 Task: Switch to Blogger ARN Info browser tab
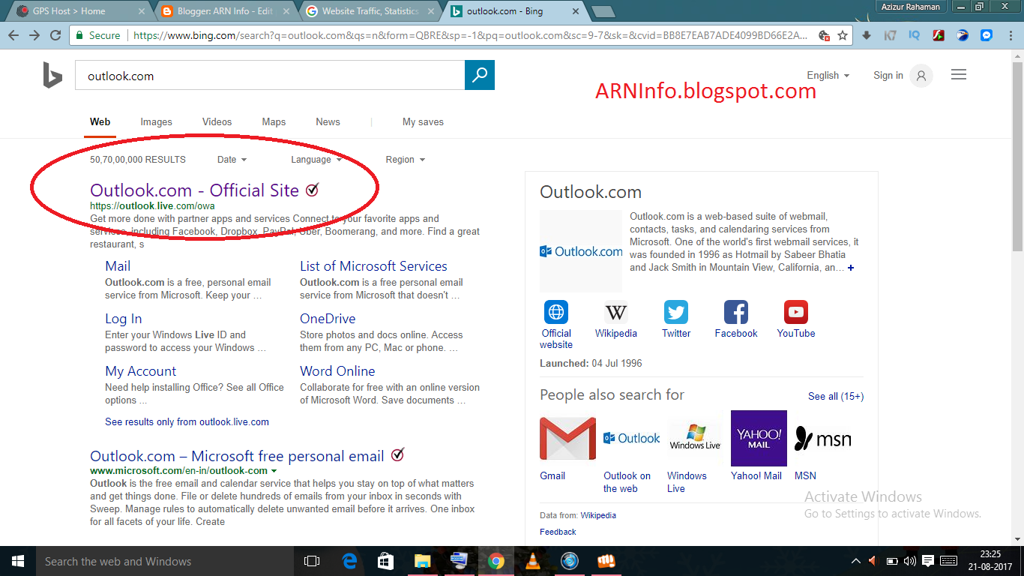pyautogui.click(x=225, y=11)
